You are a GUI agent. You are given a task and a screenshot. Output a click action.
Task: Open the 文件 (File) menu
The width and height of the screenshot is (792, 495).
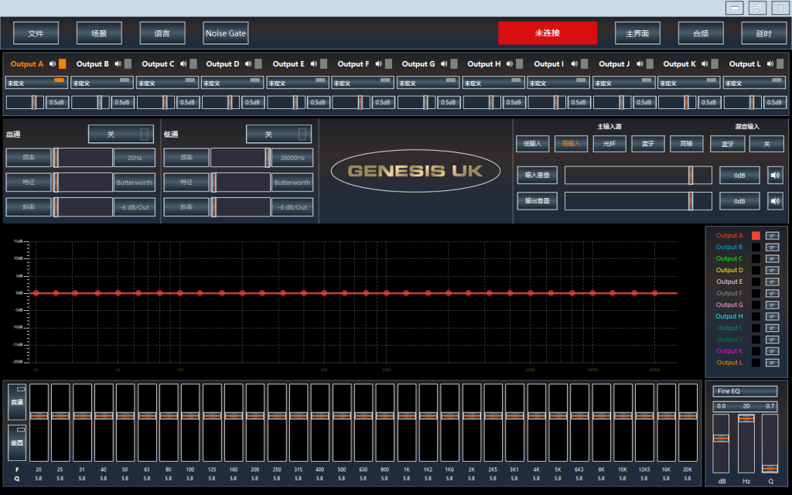[x=36, y=33]
